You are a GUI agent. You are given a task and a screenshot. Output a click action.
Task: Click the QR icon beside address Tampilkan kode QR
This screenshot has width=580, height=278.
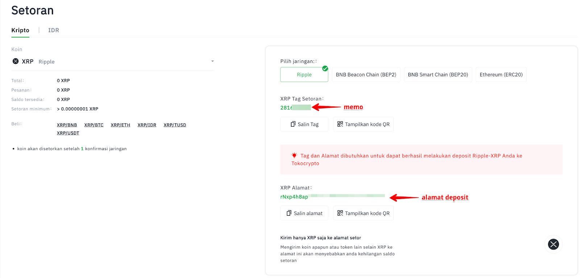pyautogui.click(x=340, y=213)
